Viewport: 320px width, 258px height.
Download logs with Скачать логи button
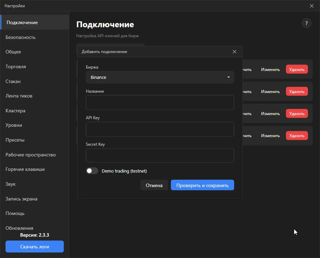pyautogui.click(x=35, y=247)
